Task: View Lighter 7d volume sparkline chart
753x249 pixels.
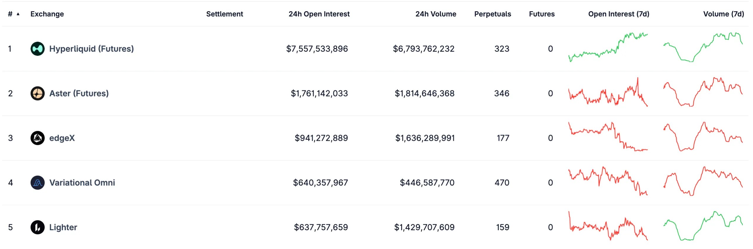Action: (x=703, y=226)
